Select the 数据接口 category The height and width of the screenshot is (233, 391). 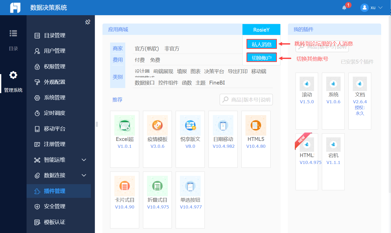coord(145,83)
